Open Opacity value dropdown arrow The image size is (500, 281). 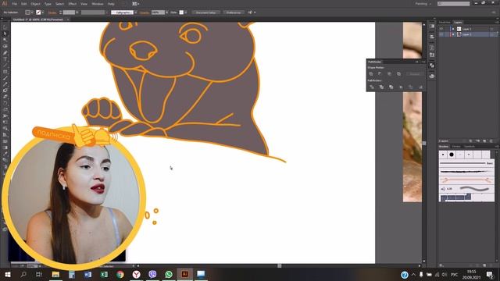click(x=166, y=12)
